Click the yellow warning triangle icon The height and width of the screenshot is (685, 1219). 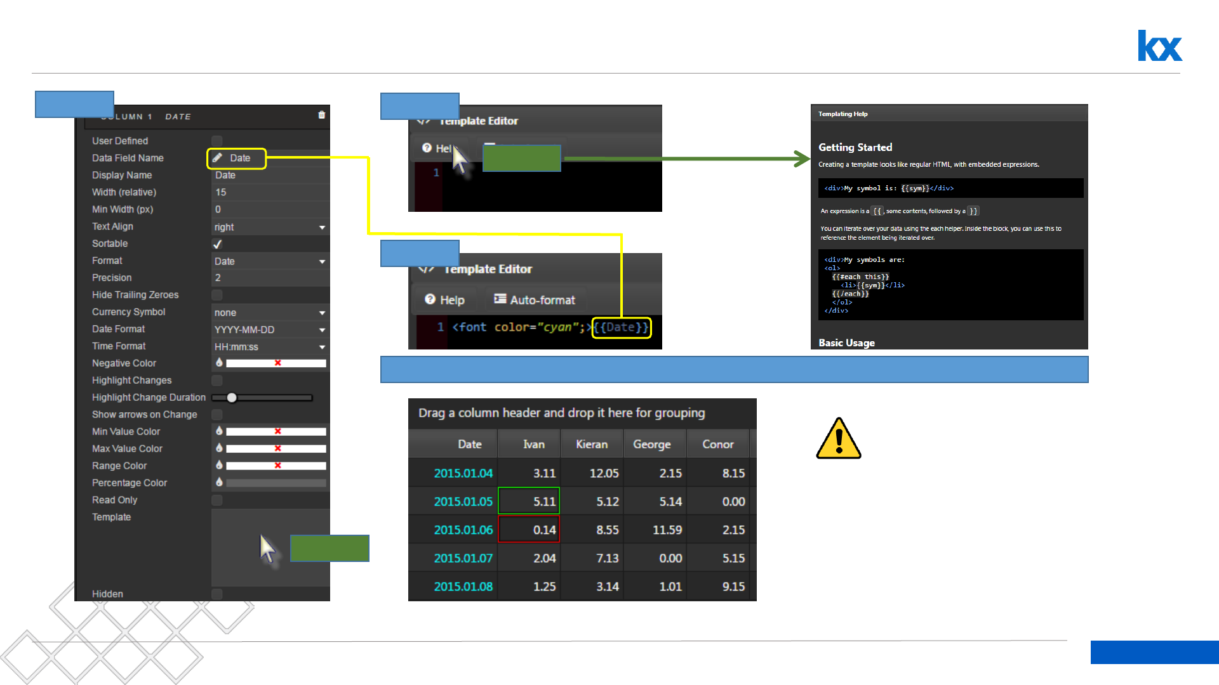pos(838,439)
